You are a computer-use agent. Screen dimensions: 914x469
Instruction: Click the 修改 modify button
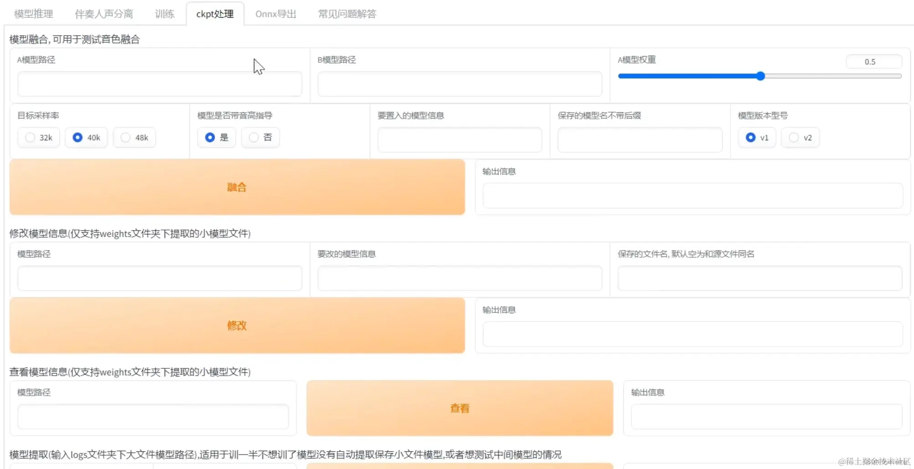click(236, 325)
